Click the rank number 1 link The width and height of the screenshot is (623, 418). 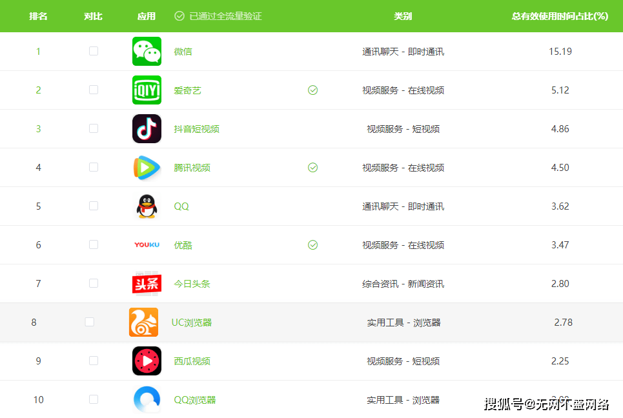pos(38,51)
